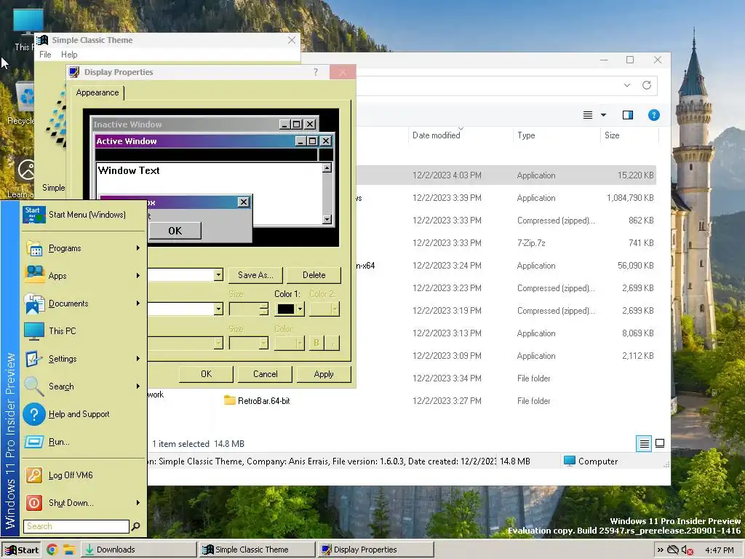Click Apply in Display Properties
The height and width of the screenshot is (559, 745).
tap(324, 374)
